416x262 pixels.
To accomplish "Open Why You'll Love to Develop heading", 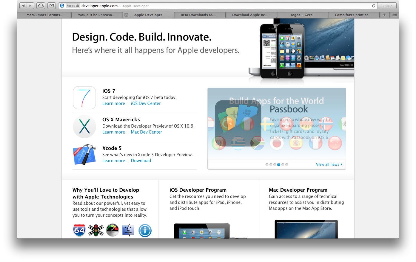I will pyautogui.click(x=106, y=193).
